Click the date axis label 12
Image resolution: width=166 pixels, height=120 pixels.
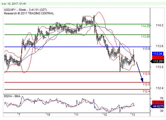[105, 115]
